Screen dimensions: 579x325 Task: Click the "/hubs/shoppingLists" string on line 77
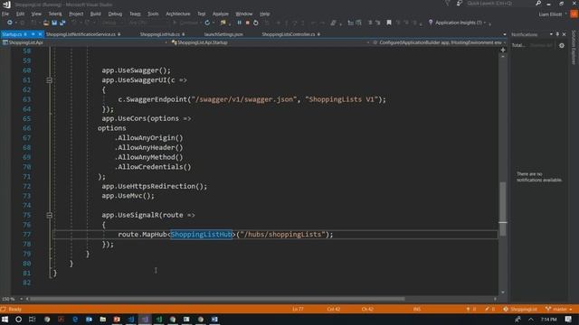[x=283, y=235]
